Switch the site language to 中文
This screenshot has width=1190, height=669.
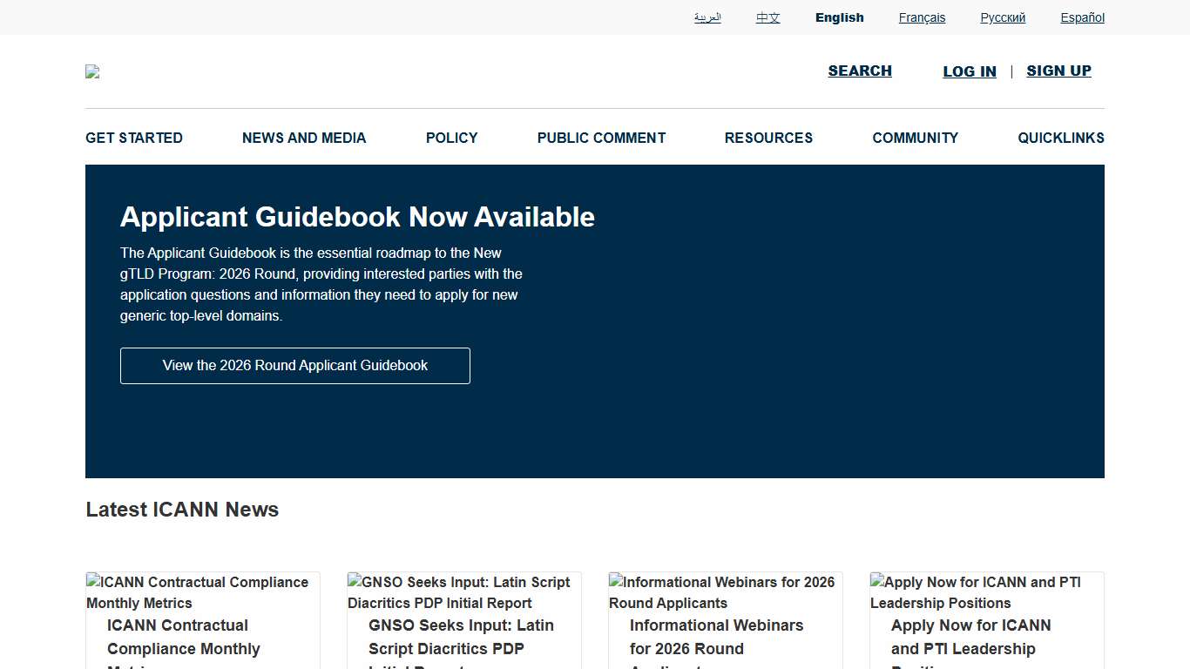(767, 17)
